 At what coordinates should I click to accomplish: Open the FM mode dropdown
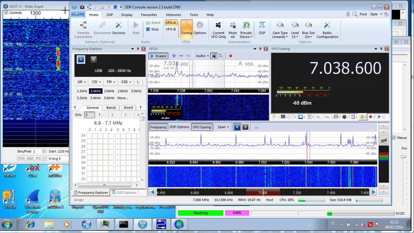coord(111,82)
